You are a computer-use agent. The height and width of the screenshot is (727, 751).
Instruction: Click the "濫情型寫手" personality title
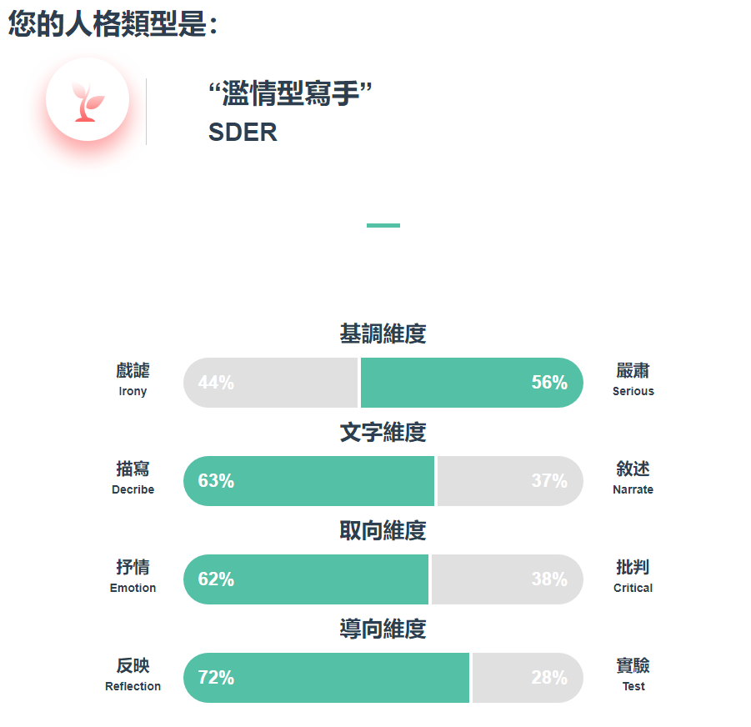coord(290,93)
